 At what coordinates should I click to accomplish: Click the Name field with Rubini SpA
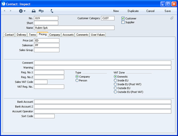coord(74,28)
